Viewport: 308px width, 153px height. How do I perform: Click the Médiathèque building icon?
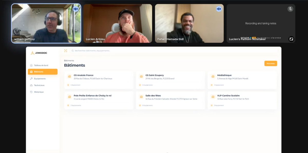click(x=213, y=76)
